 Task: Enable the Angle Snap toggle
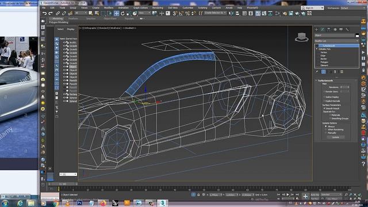pos(181,14)
